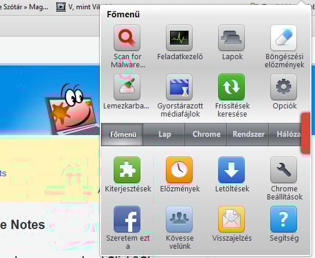Click Frissítések keresése update icon
Image resolution: width=315 pixels, height=258 pixels.
click(x=231, y=87)
